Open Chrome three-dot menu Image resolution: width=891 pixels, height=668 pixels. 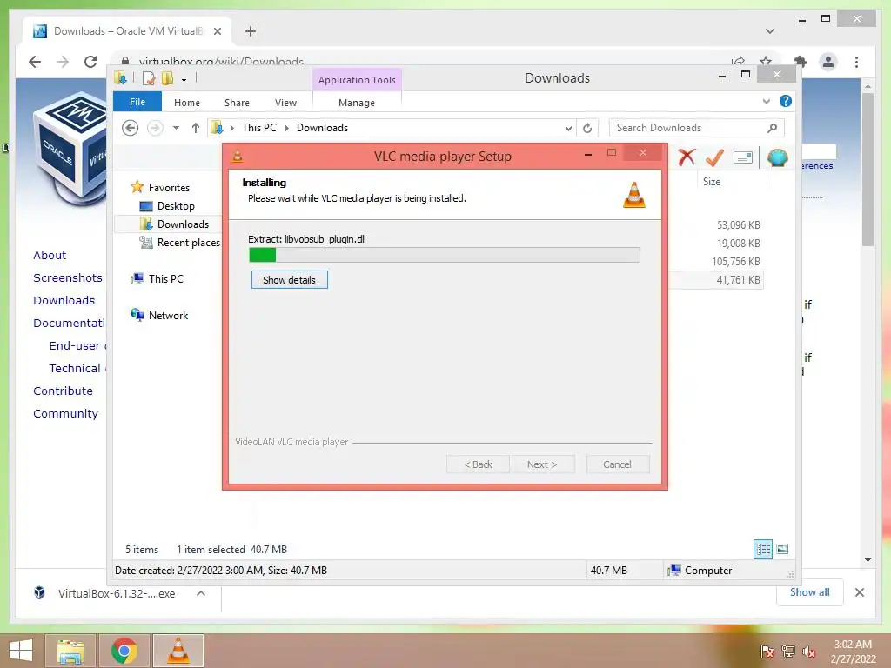(856, 62)
